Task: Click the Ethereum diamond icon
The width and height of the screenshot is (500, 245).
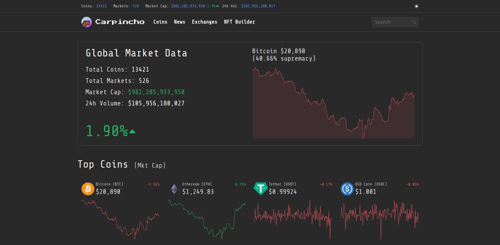Action: 174,189
